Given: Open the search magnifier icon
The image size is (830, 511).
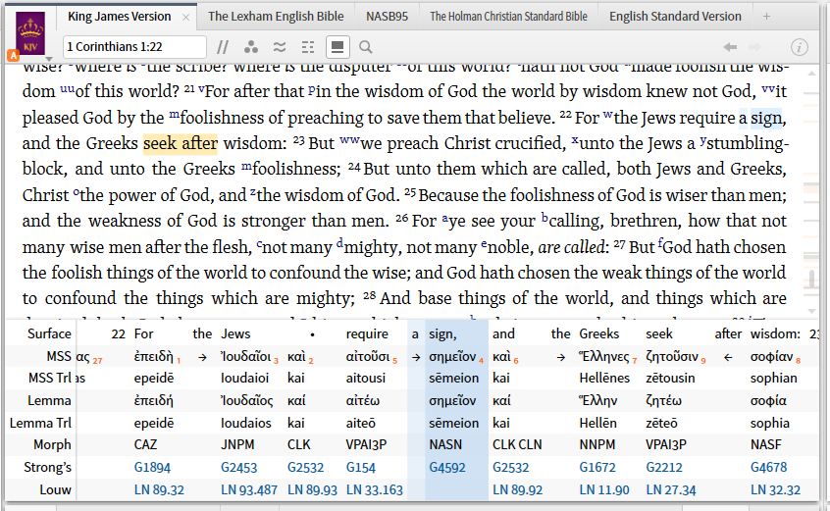Looking at the screenshot, I should pyautogui.click(x=365, y=47).
